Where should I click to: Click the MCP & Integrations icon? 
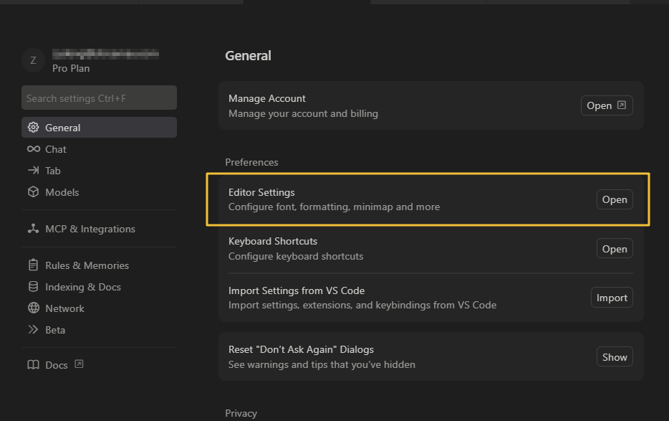click(33, 229)
